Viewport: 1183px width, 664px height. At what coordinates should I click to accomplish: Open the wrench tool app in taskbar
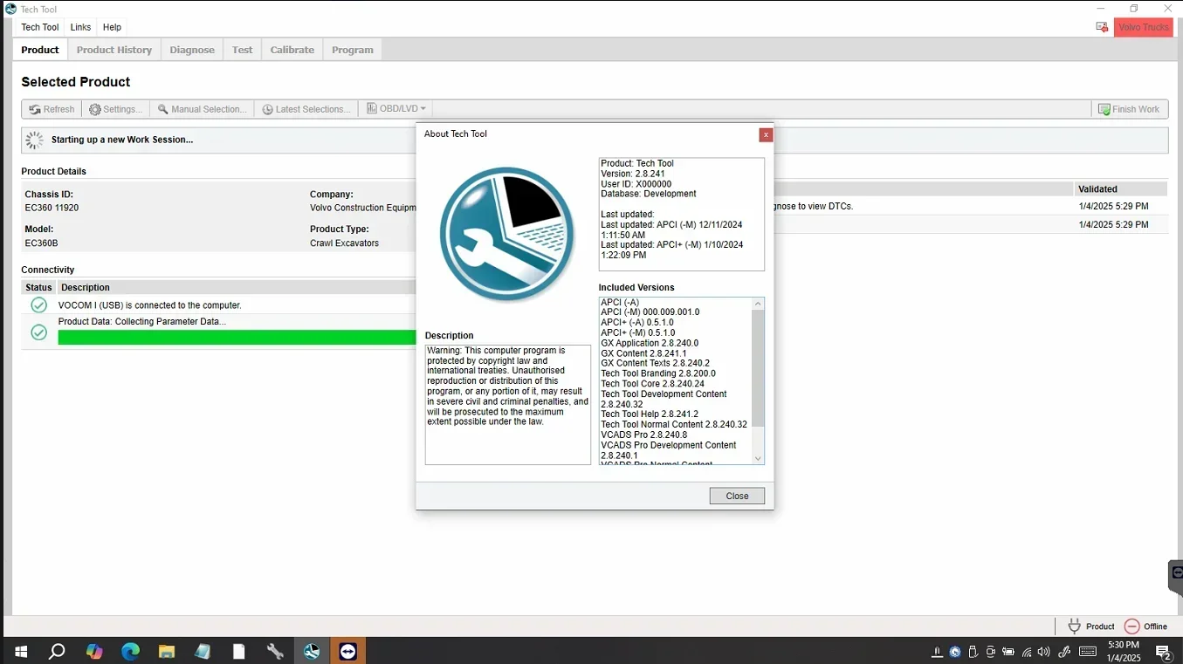[275, 651]
